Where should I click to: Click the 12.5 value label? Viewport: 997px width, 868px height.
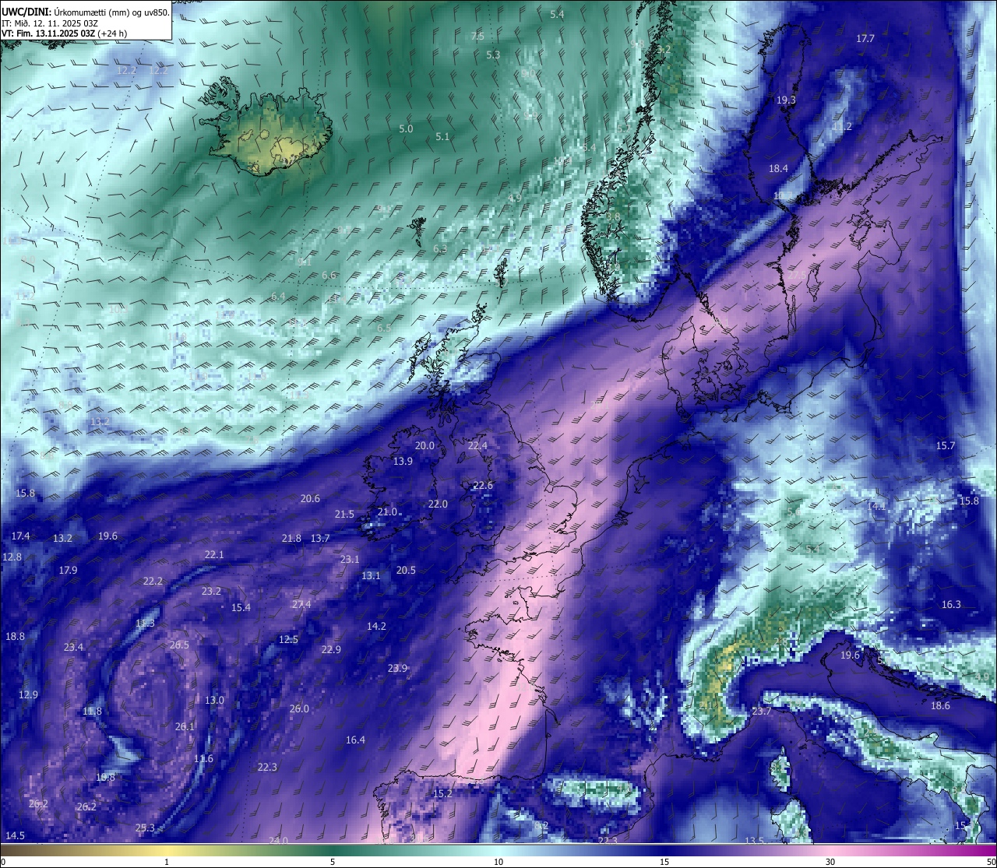[x=288, y=639]
